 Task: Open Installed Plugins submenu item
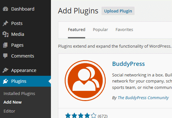coord(19,94)
